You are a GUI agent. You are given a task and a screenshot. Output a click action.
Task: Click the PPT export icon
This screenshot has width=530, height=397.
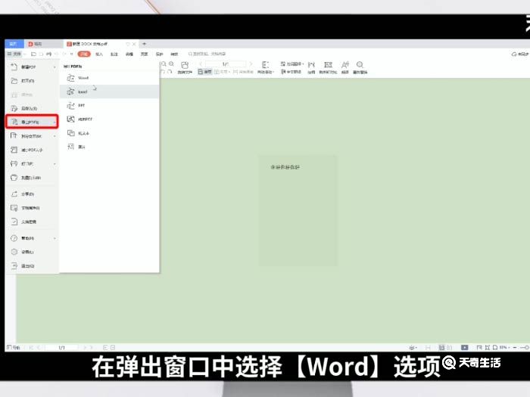click(70, 105)
